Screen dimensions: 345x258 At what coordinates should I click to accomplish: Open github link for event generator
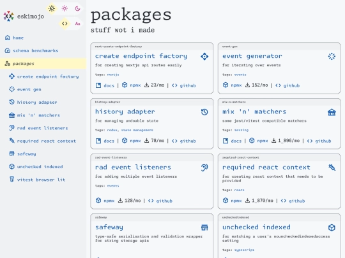[x=287, y=85]
